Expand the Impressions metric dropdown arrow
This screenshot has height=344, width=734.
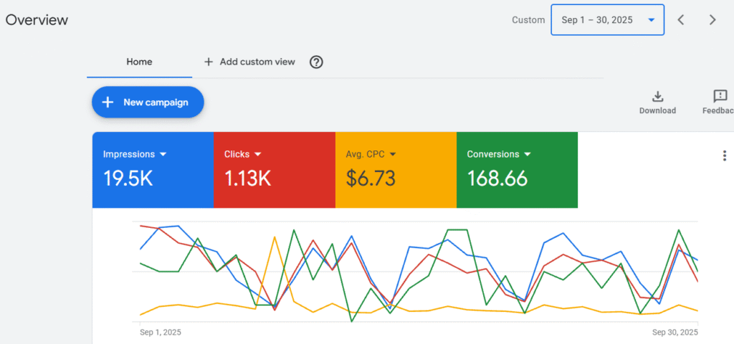point(163,154)
